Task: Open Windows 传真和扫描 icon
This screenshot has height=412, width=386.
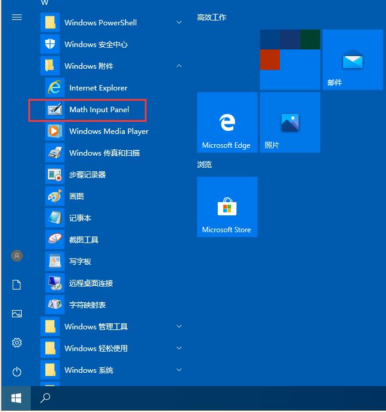Action: (55, 153)
